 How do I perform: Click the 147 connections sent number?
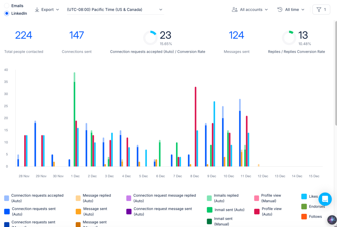(76, 35)
